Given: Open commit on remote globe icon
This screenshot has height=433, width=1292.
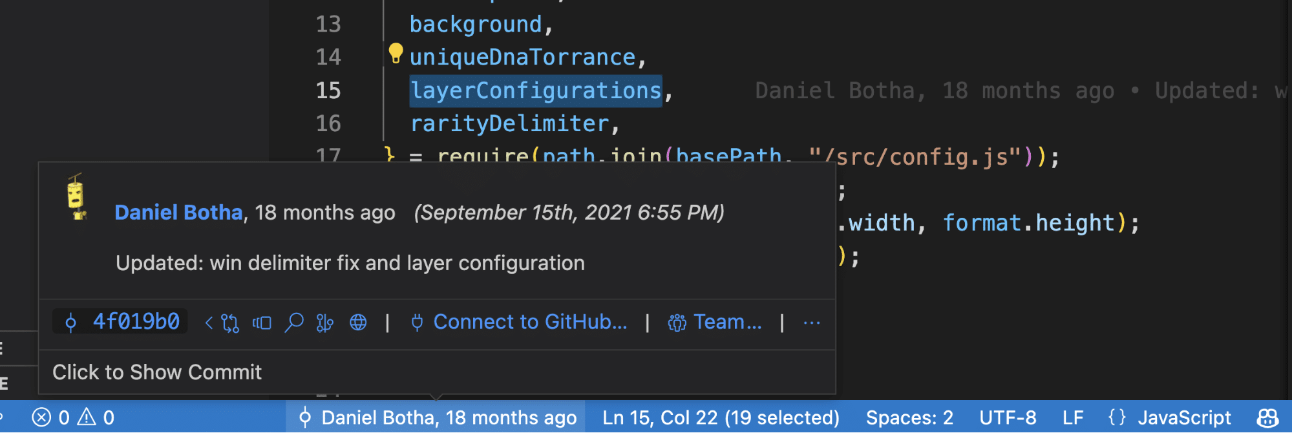Looking at the screenshot, I should click(x=358, y=322).
